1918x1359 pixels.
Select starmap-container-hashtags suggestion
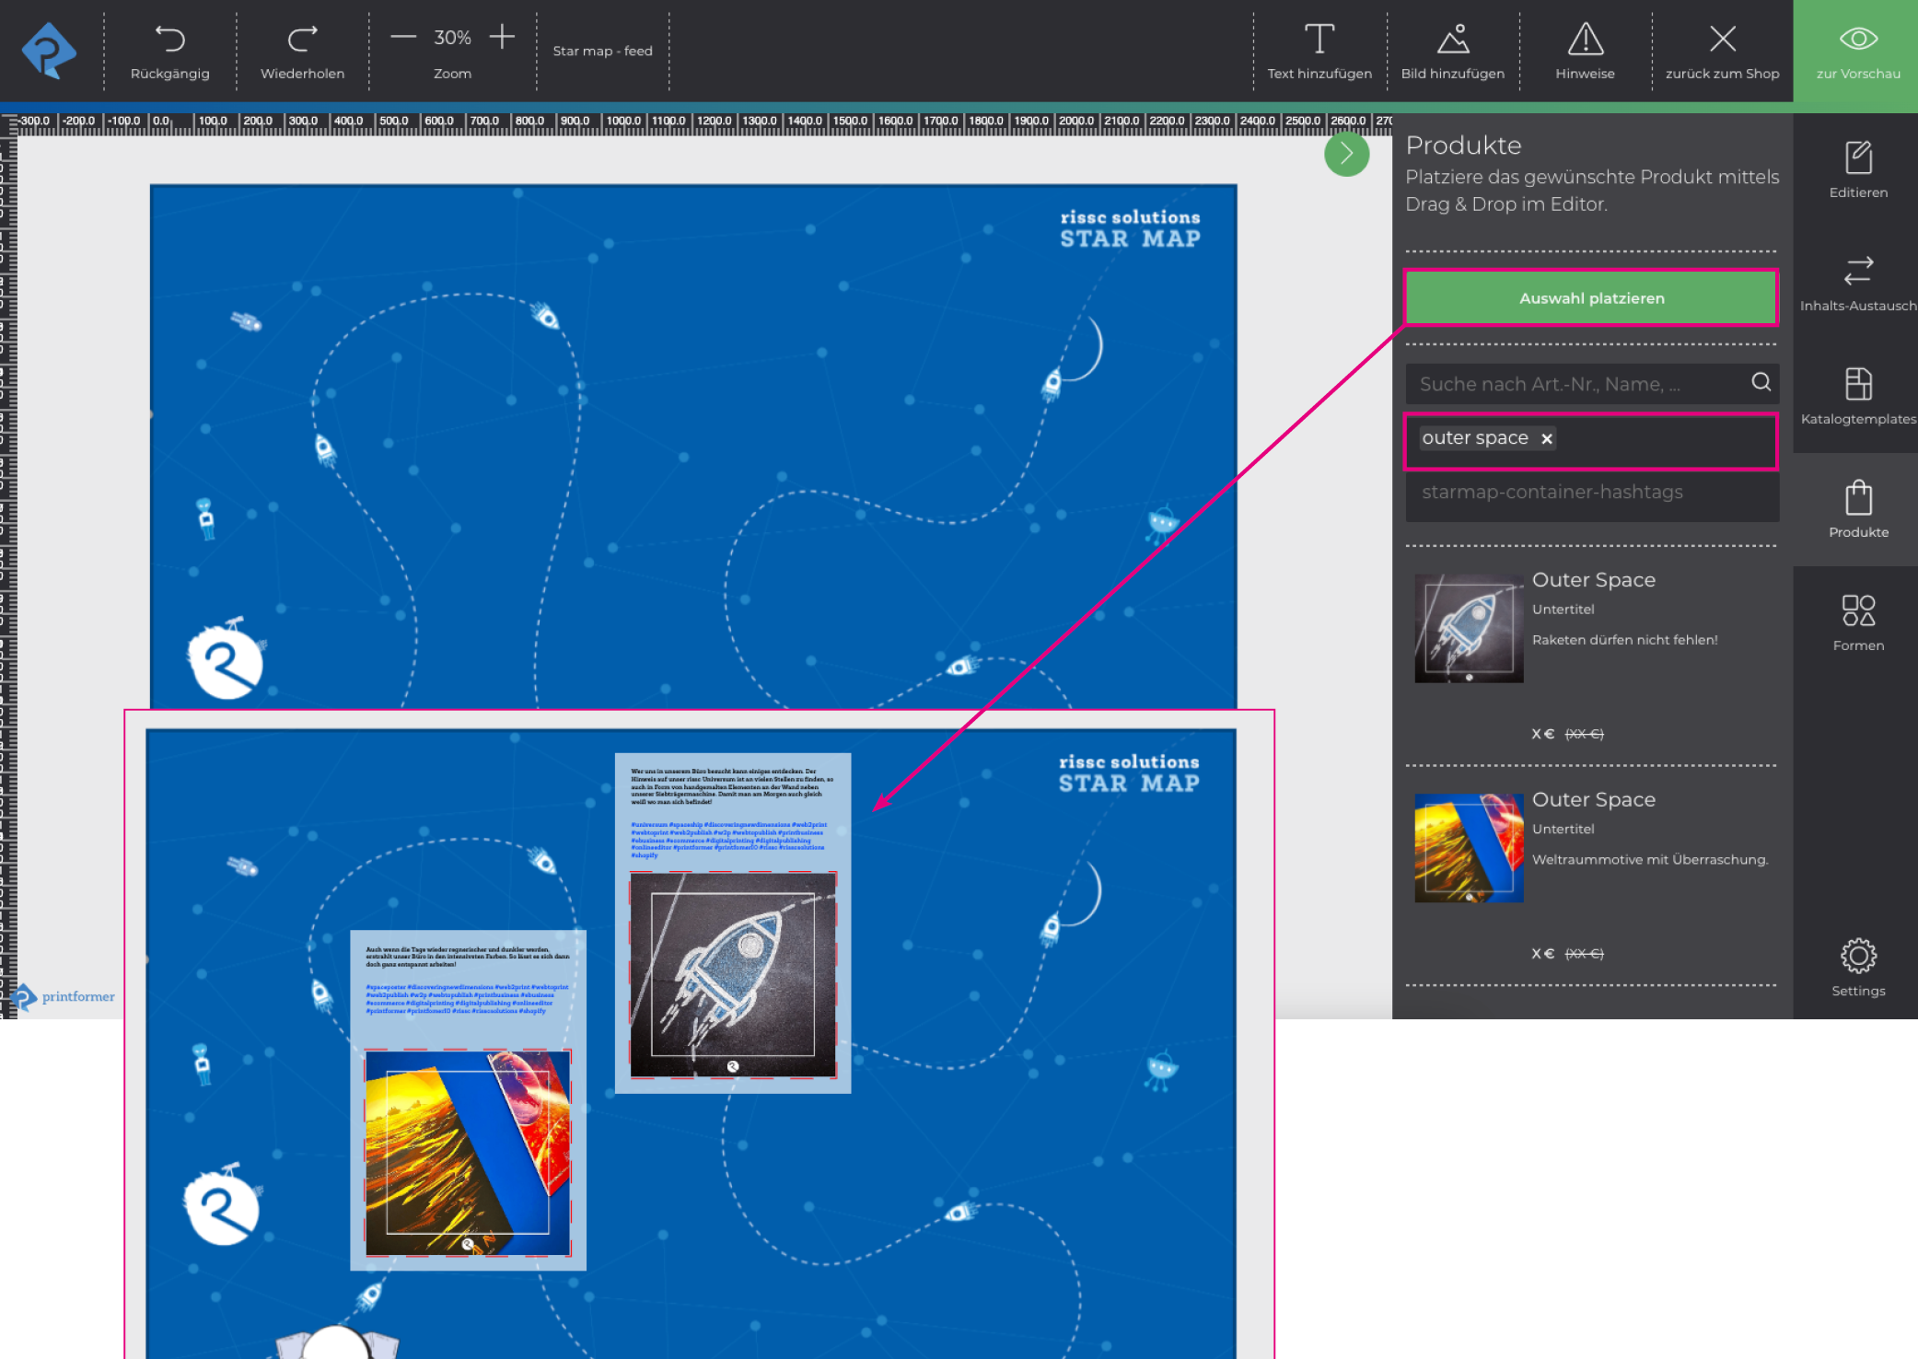(x=1552, y=492)
